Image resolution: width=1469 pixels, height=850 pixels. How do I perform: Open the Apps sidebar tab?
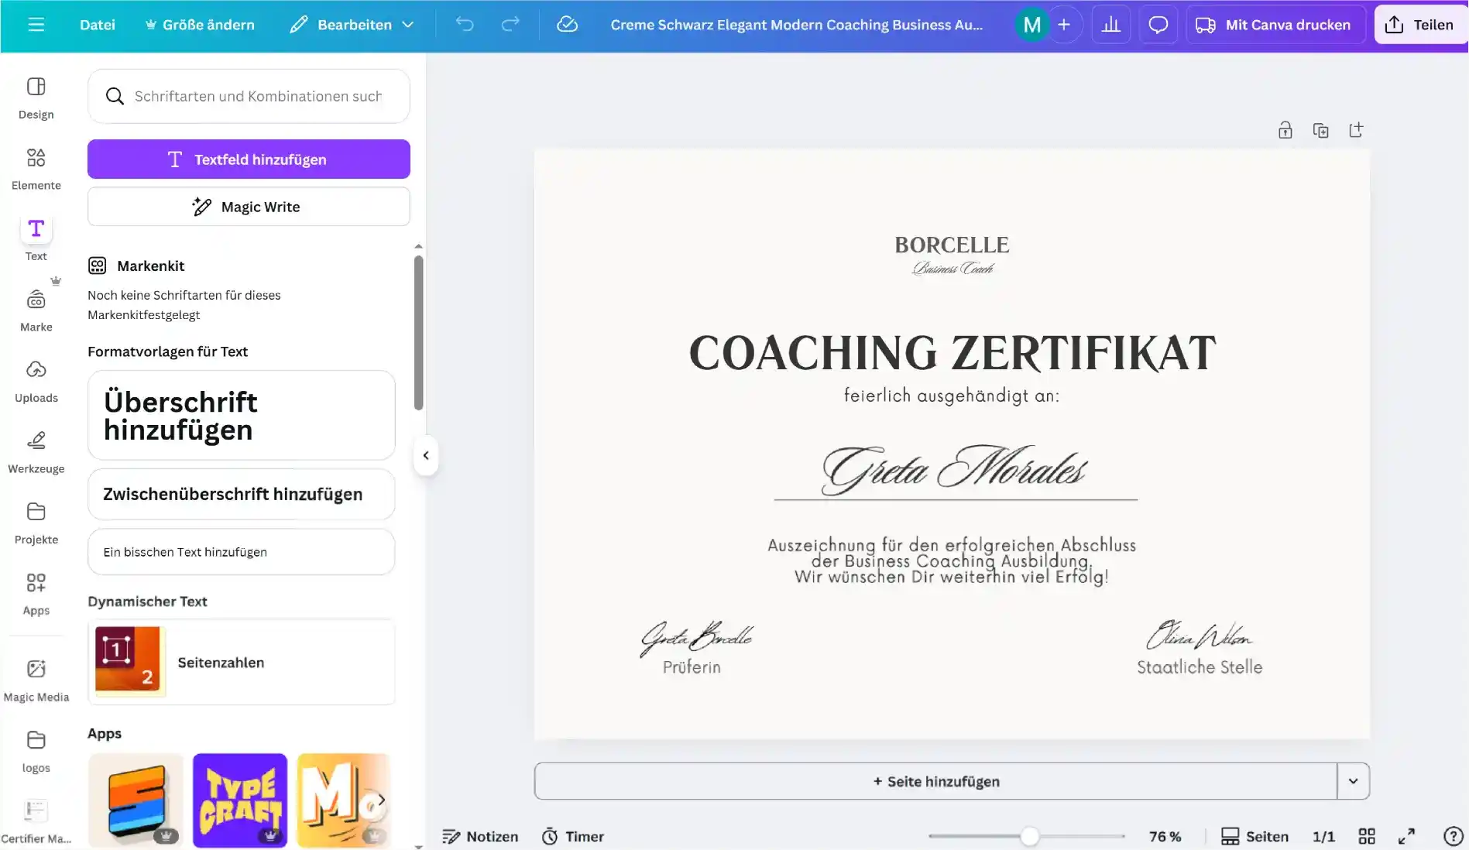click(x=36, y=594)
